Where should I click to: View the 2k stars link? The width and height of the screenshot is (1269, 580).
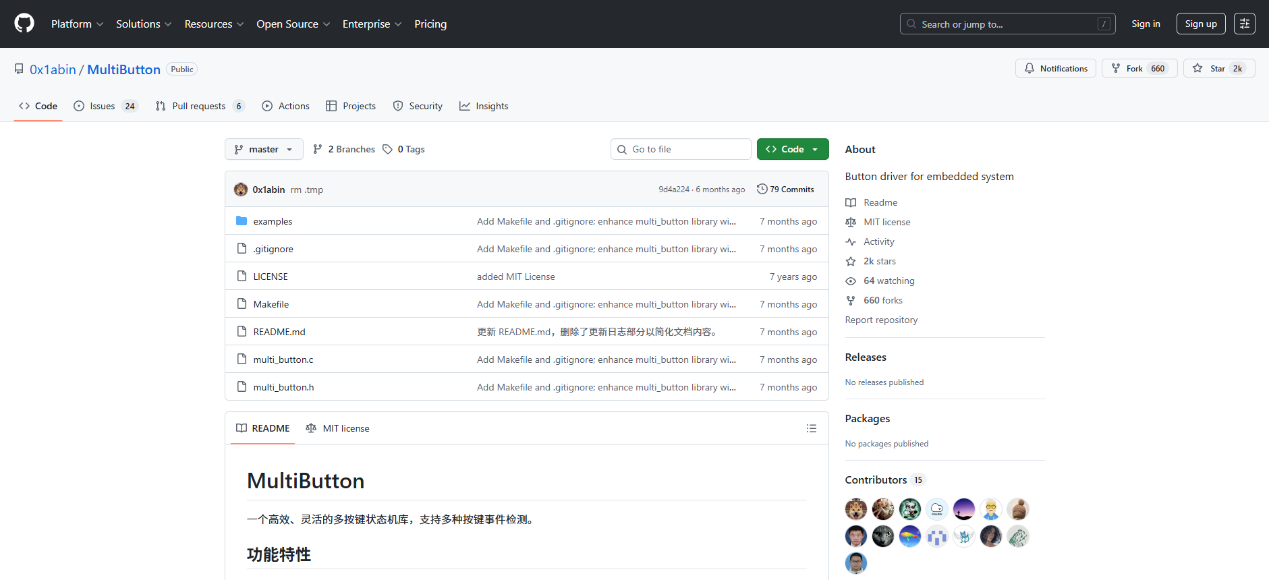pyautogui.click(x=879, y=261)
